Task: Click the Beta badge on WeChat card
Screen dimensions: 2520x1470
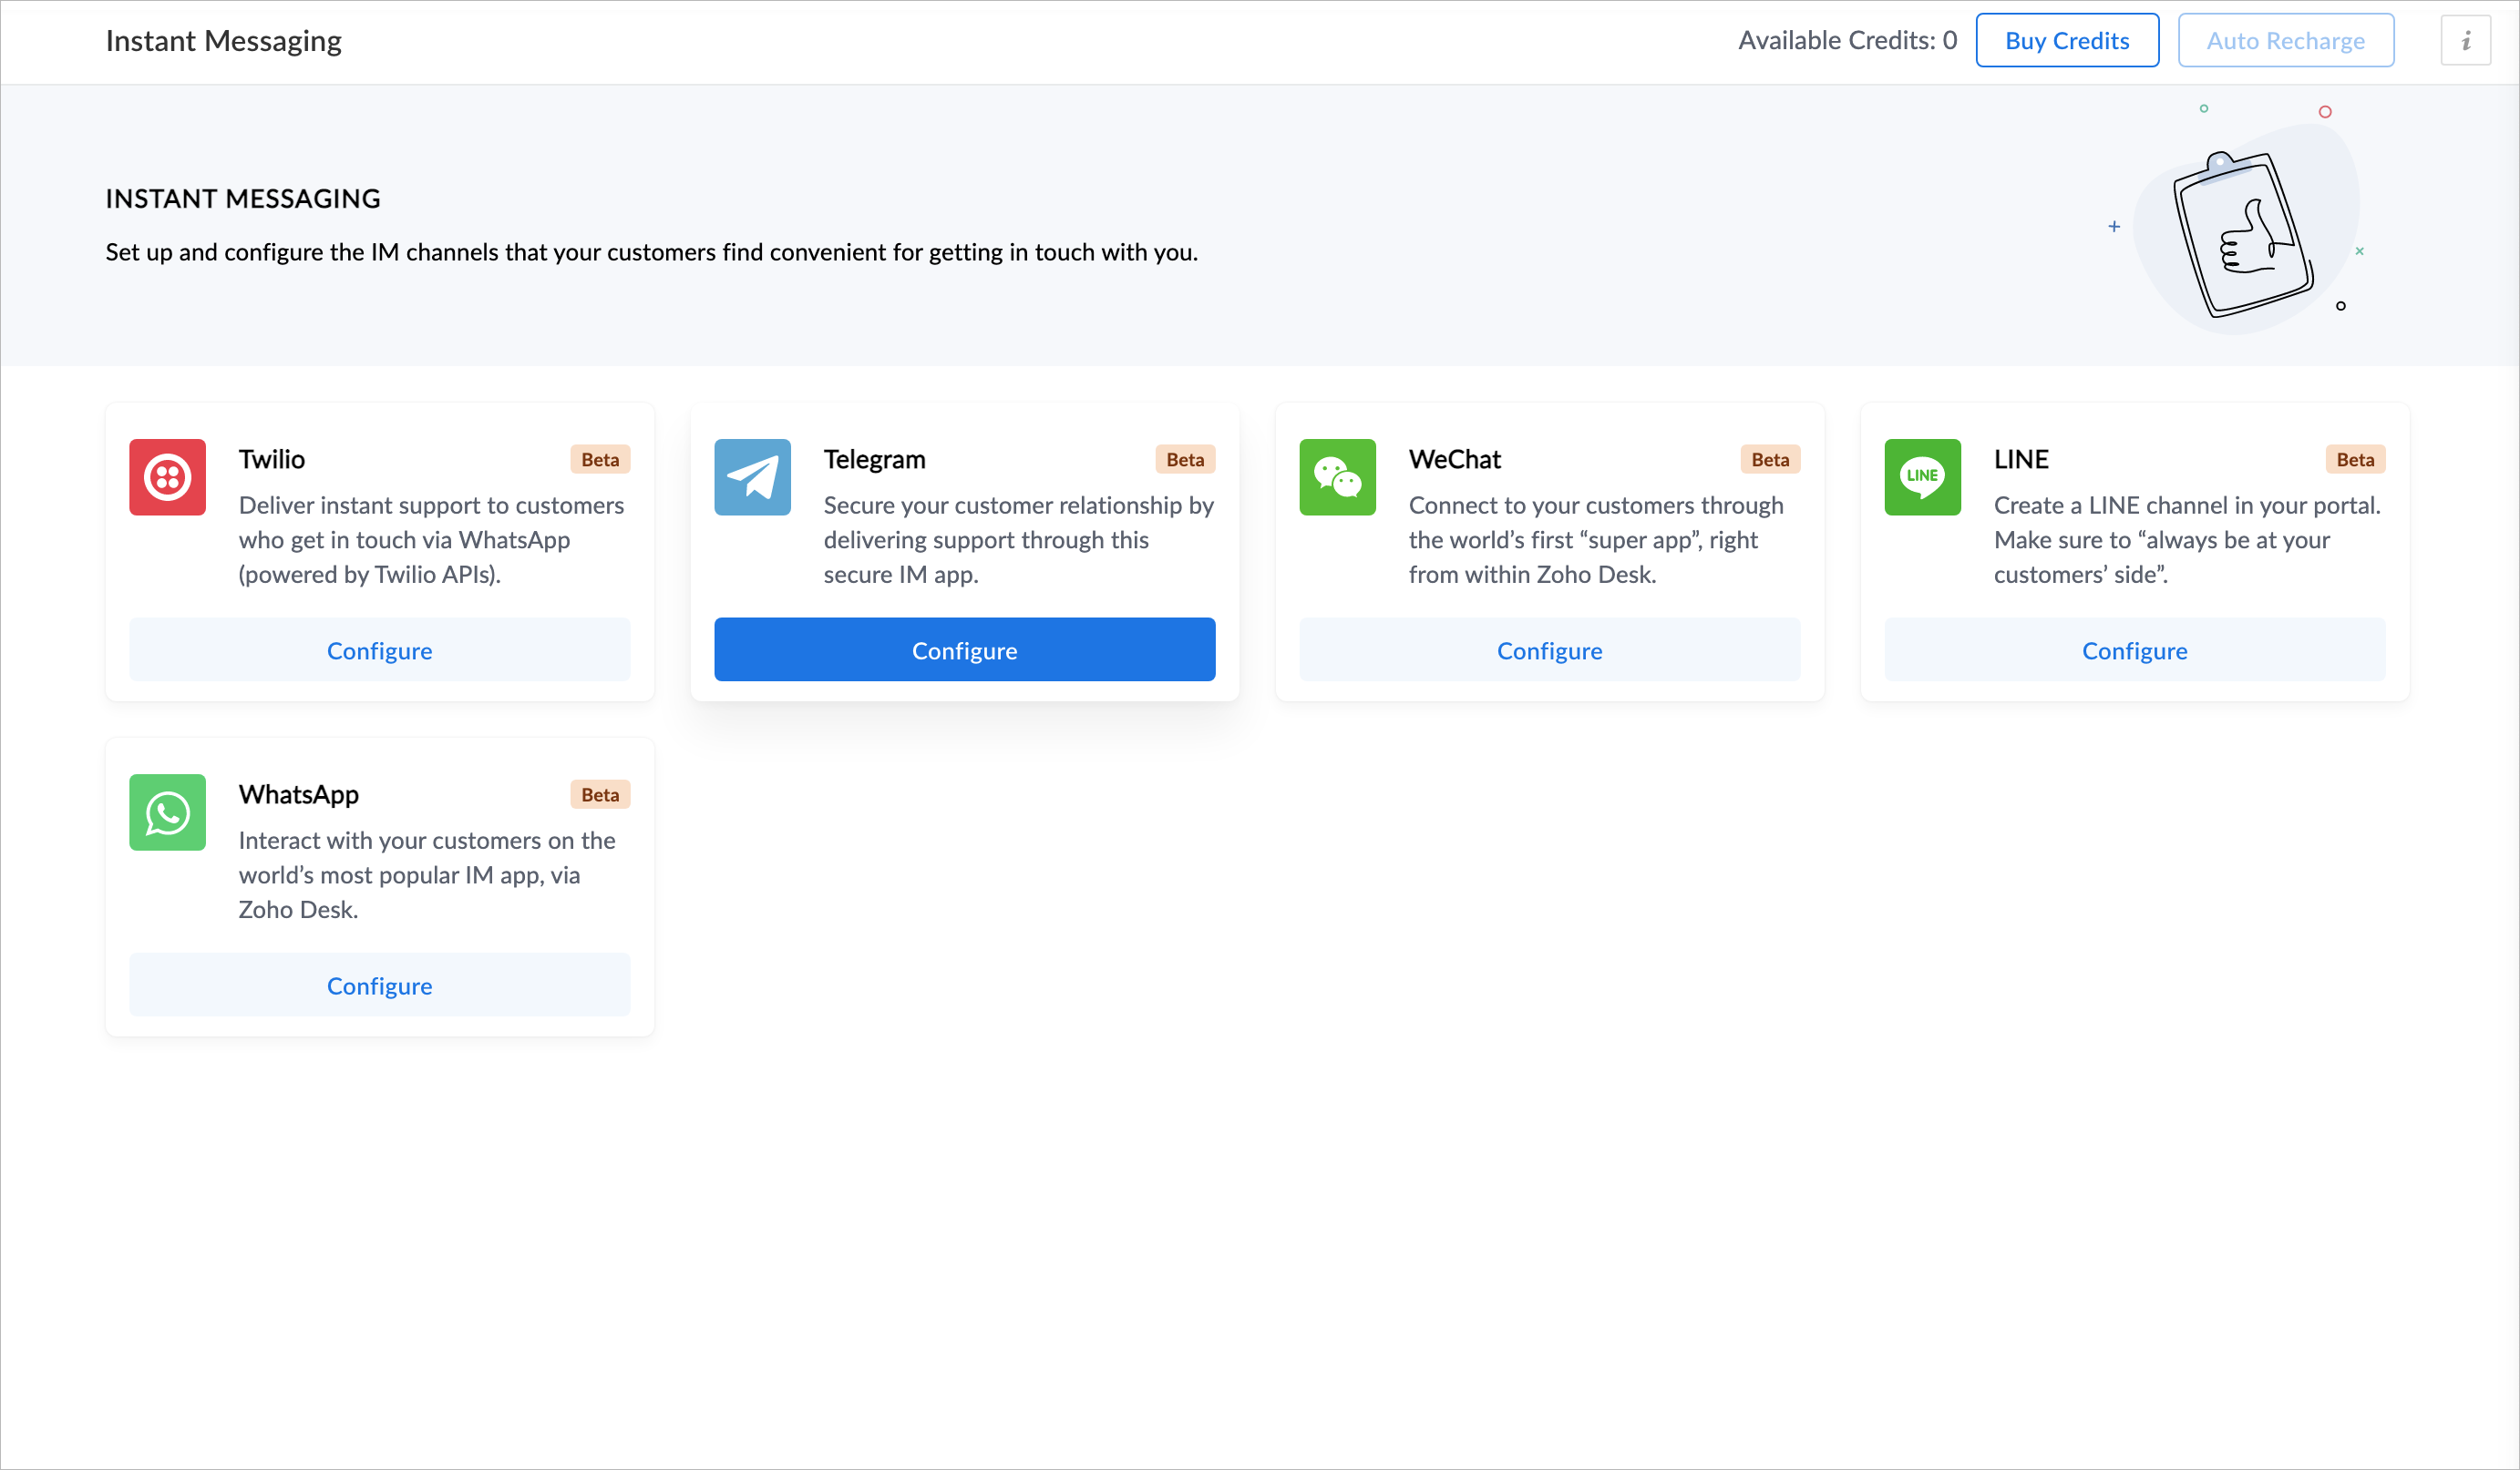Action: (x=1770, y=459)
